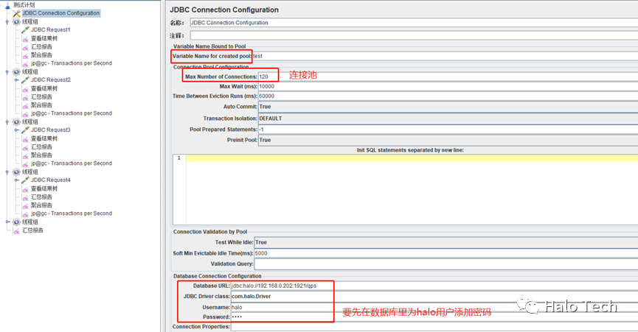Click 查看结果树 icon under JDBC Request1

[25, 38]
